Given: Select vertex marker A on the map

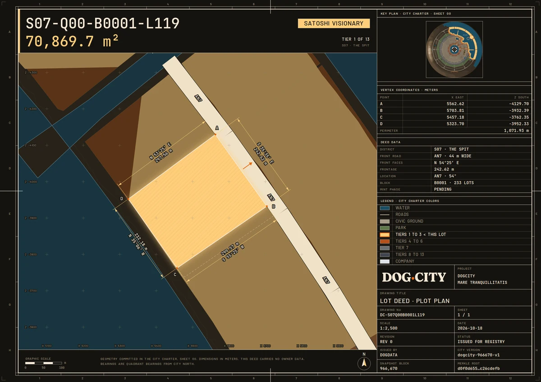Looking at the screenshot, I should tap(215, 134).
